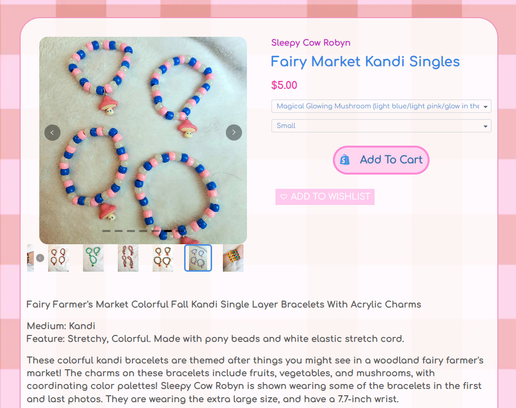Select the green bracelets thumbnail
Screen dimensions: 516x408
[x=93, y=258]
